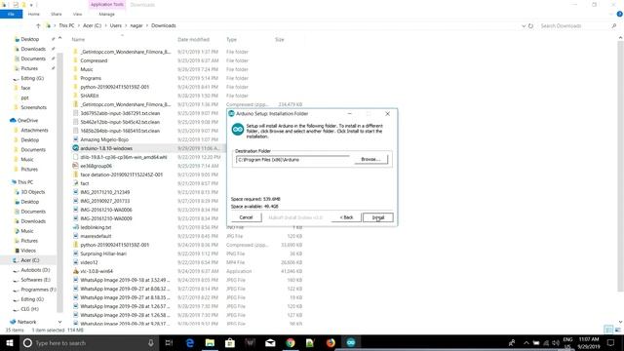Viewport: 624px width, 351px height.
Task: Select the vlc-3.0.8-win64 application file
Action: pyautogui.click(x=97, y=271)
